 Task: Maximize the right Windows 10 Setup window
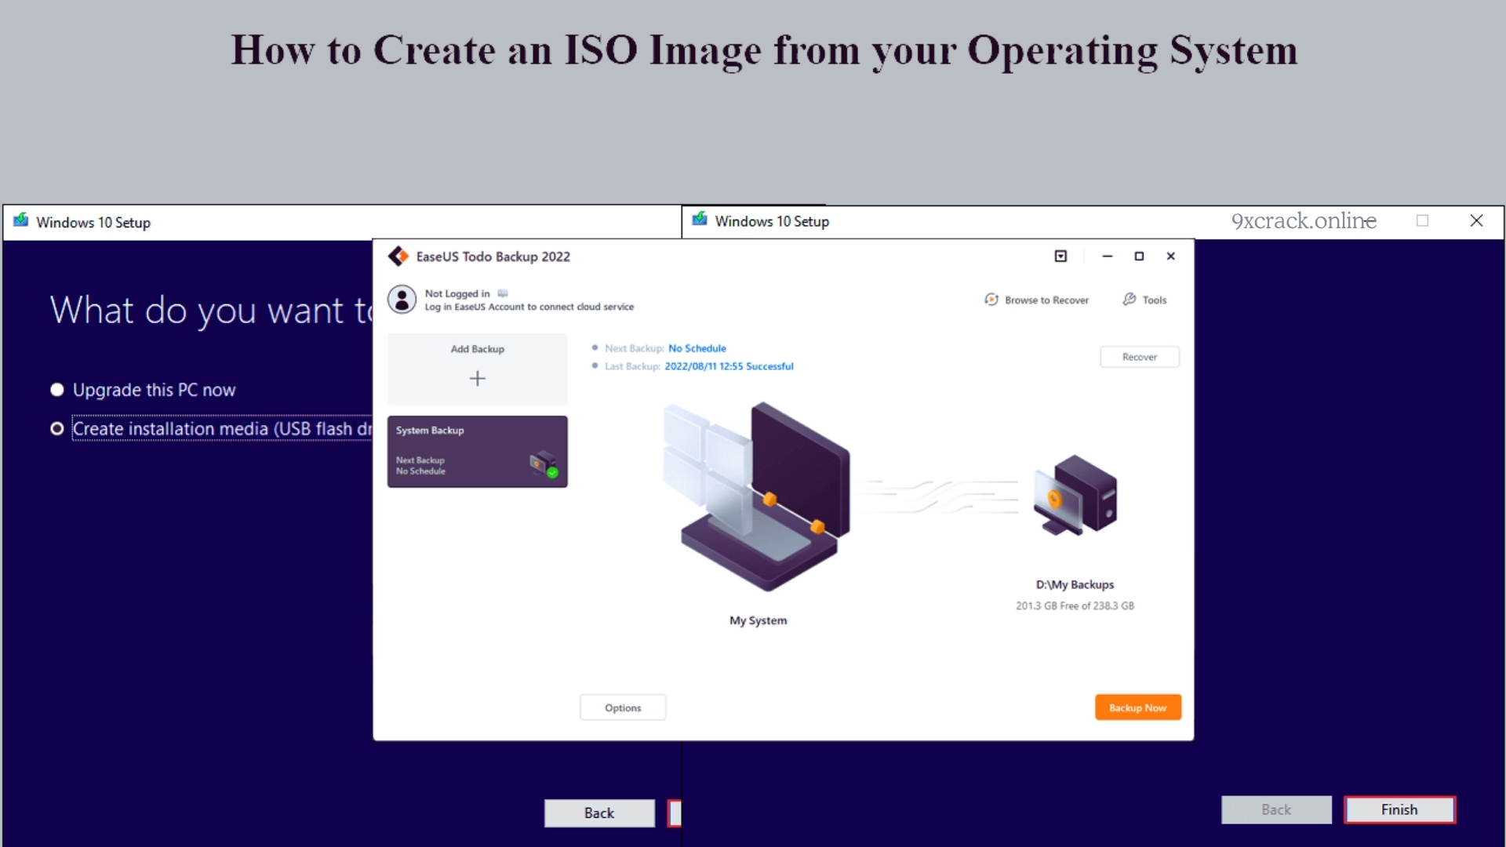click(1422, 220)
